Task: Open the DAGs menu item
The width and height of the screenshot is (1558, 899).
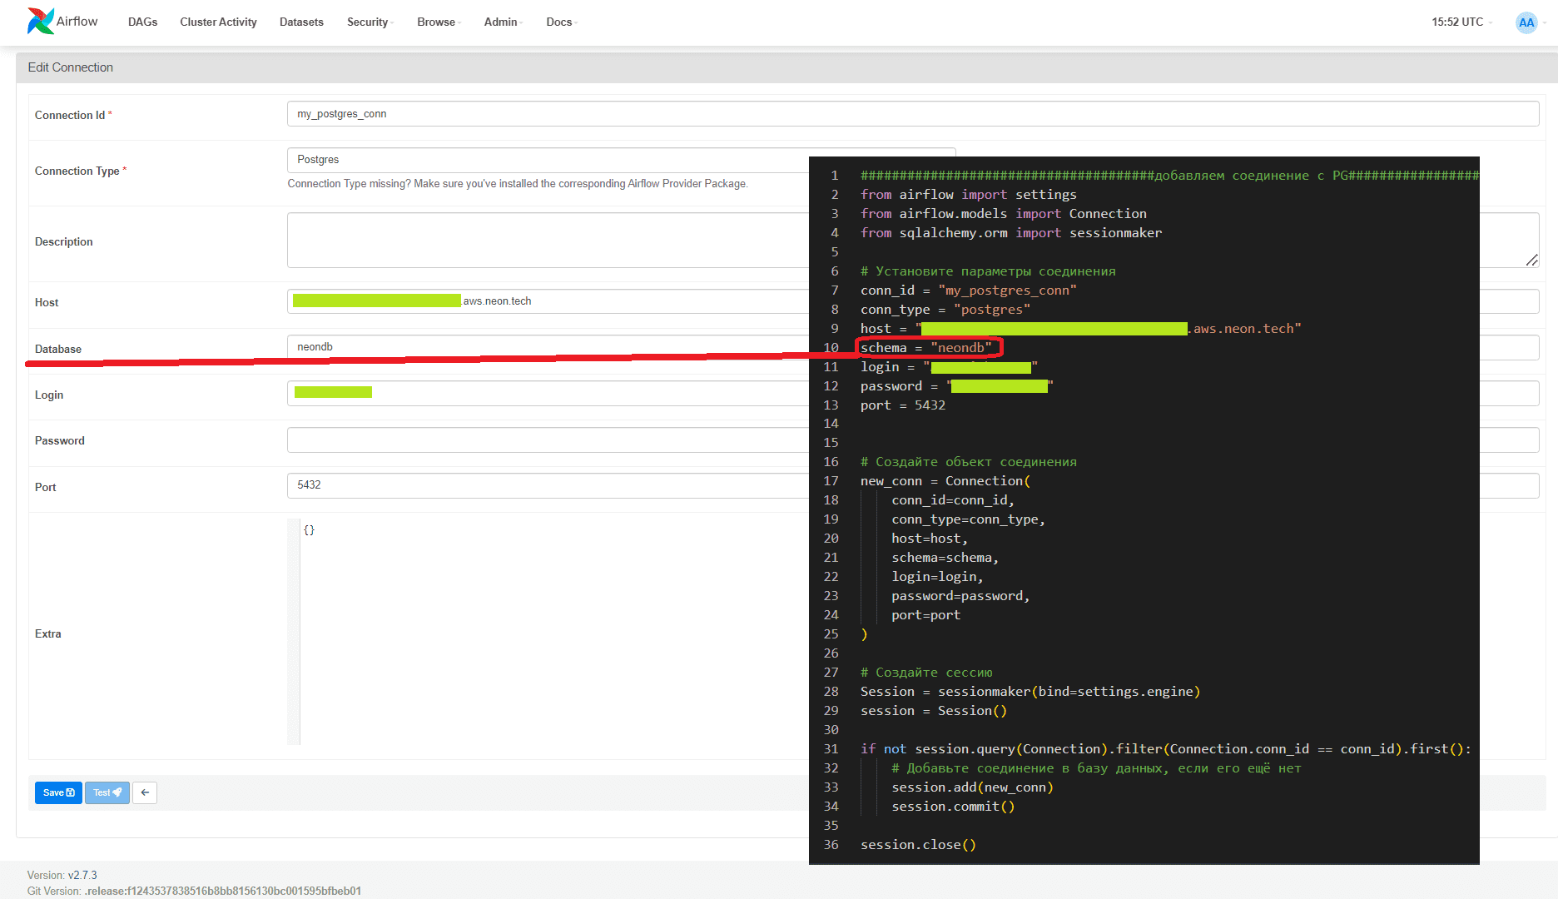Action: click(x=142, y=22)
